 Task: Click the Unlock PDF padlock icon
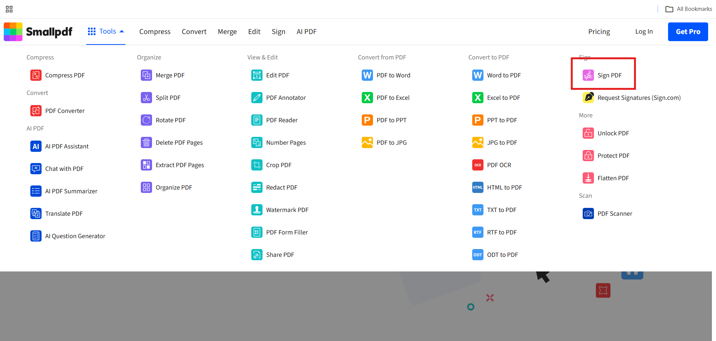coord(588,133)
